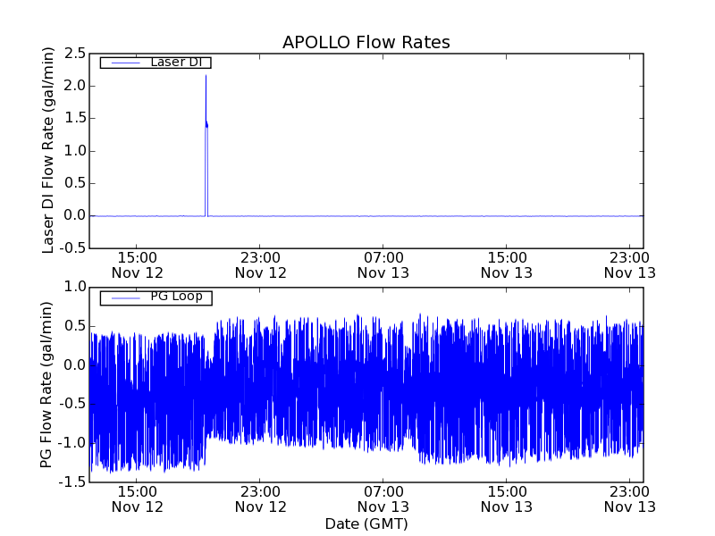
Task: Click the peak of the Laser DI spike
Action: click(206, 76)
